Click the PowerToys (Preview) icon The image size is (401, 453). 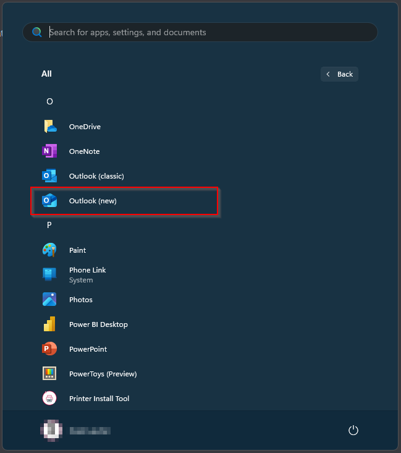pyautogui.click(x=49, y=374)
